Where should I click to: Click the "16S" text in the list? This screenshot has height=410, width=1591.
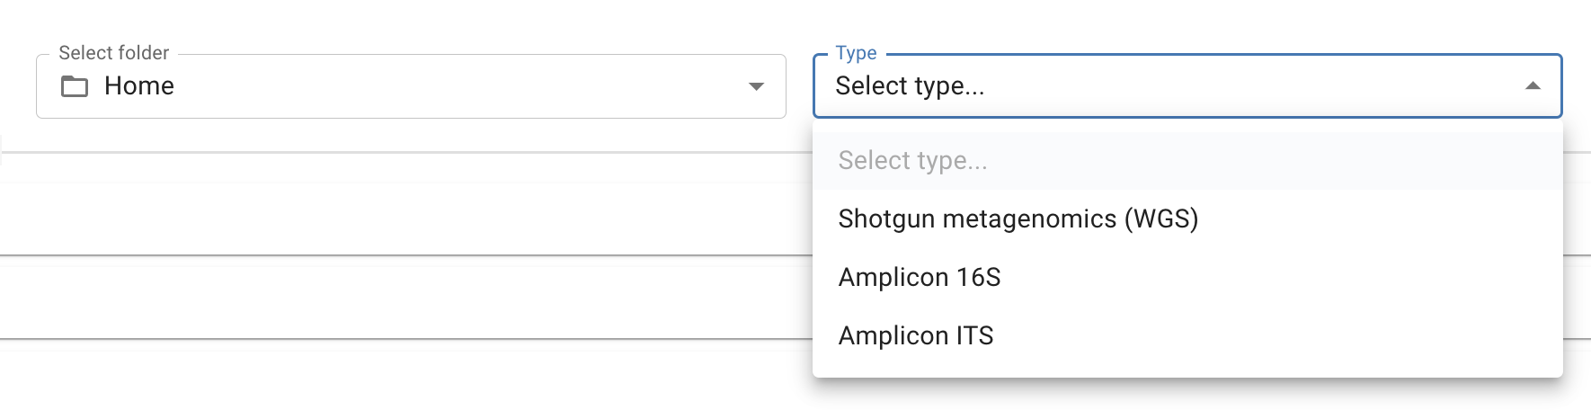pos(979,278)
